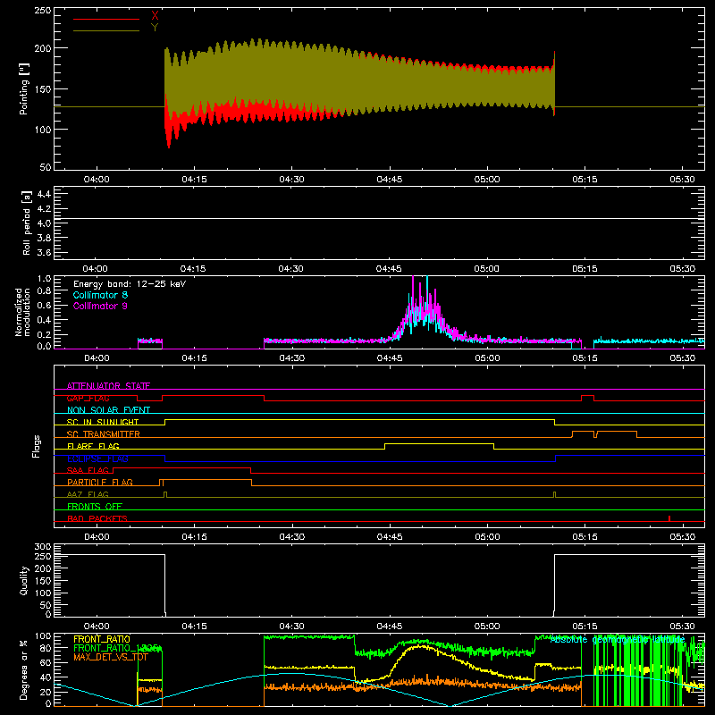Click the GAP_FLAG label
Screen dimensions: 715x715
[88, 398]
